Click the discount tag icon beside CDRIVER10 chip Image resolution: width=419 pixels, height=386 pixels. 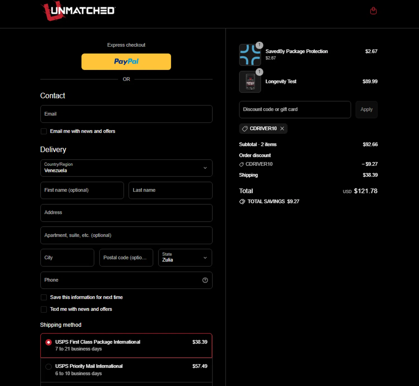(245, 129)
